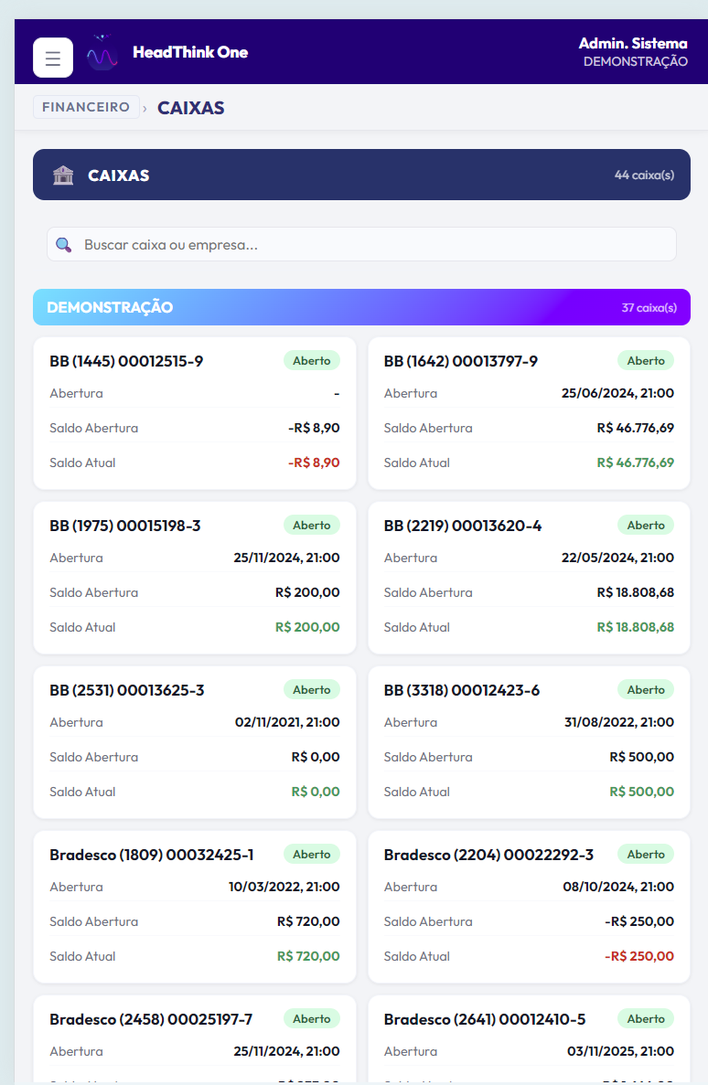Click the 03/11/2025, 21:00 opening date
The height and width of the screenshot is (1085, 708).
[621, 1052]
